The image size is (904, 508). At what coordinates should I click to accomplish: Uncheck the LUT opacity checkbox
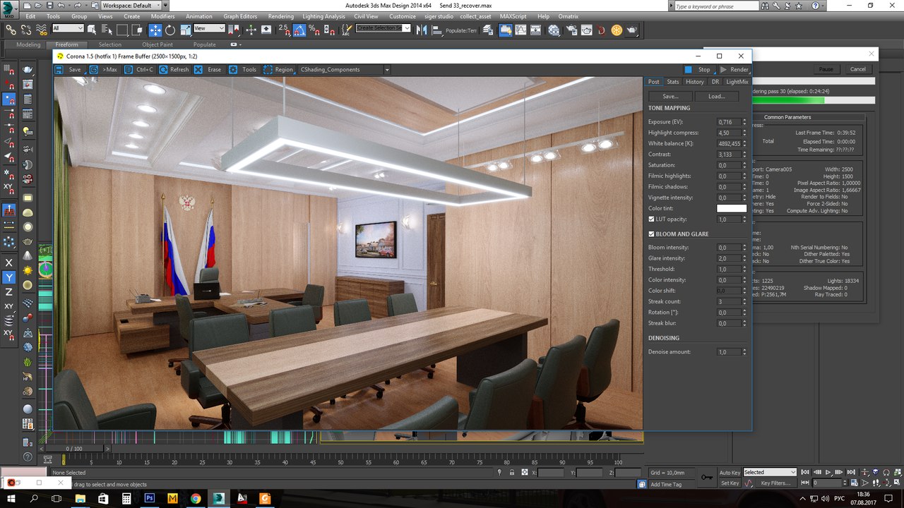point(652,219)
